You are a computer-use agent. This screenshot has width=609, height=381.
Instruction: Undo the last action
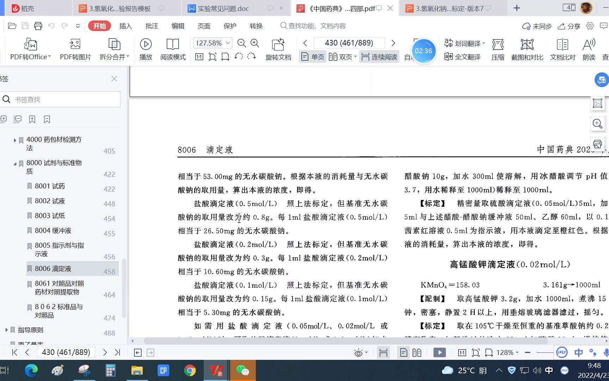tap(51, 26)
